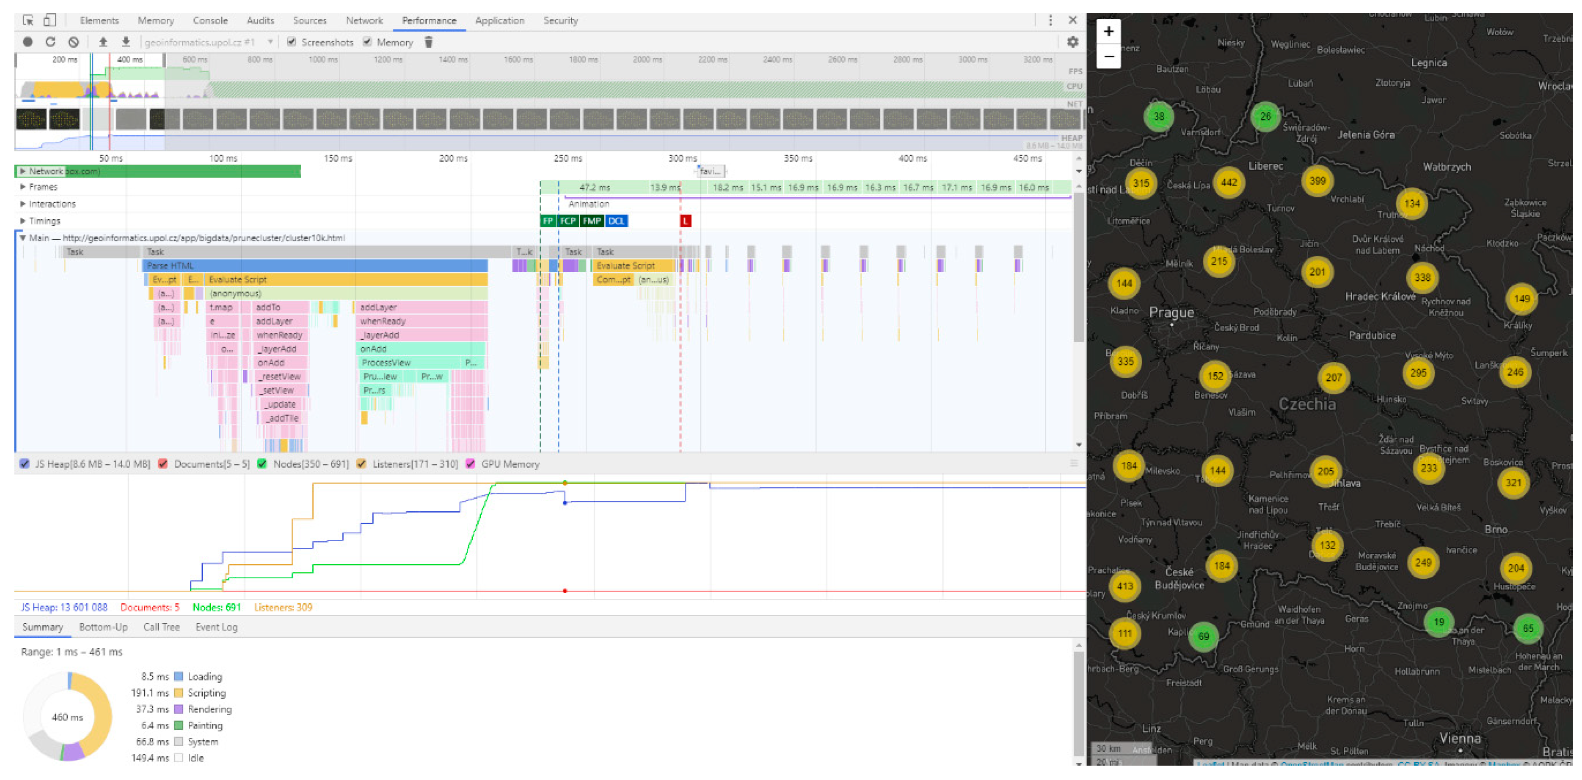Viewport: 1582px width, 780px height.
Task: Select the Summary tab
Action: click(x=42, y=628)
